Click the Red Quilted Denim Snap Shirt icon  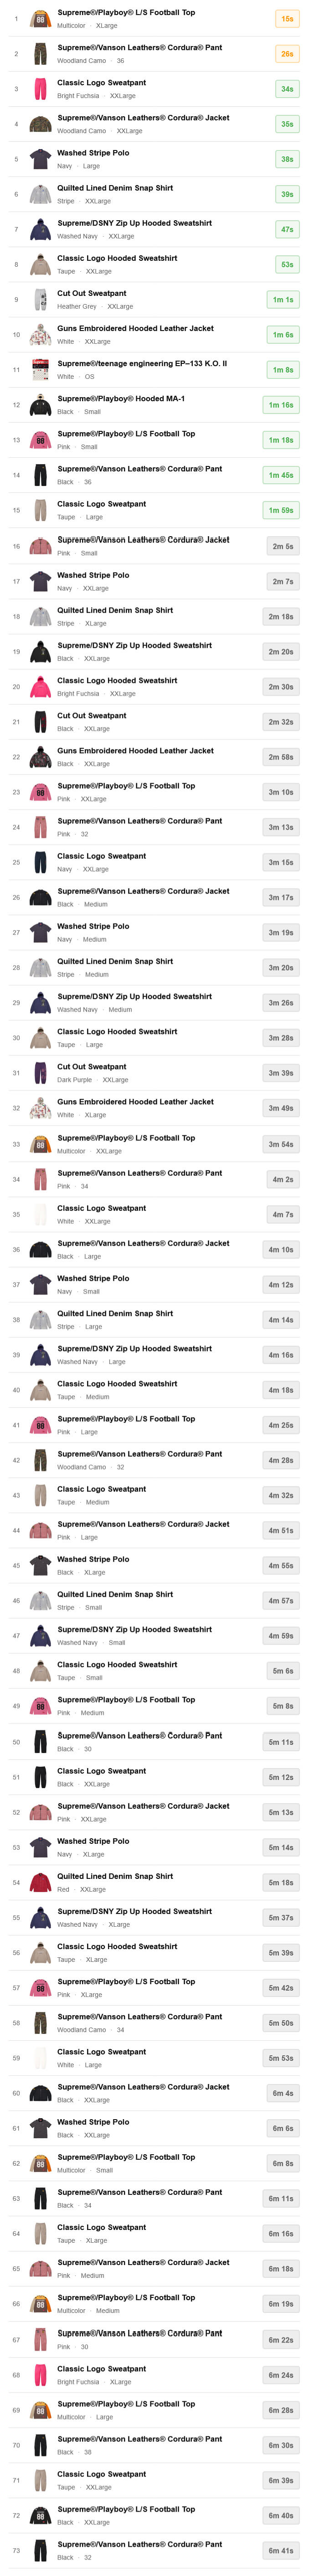(x=40, y=1883)
